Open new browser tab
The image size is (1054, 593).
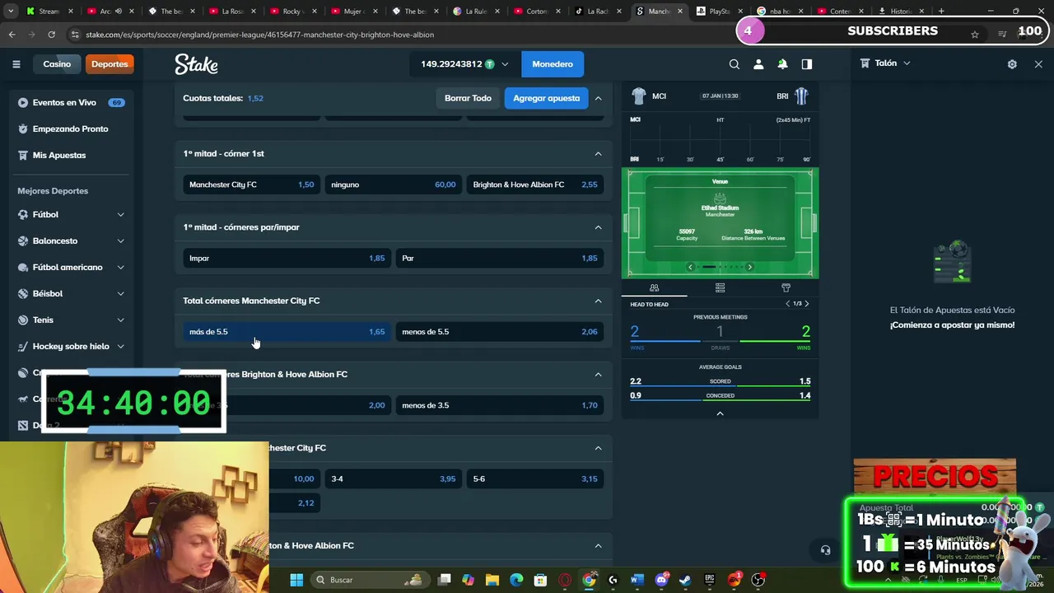[x=941, y=12]
